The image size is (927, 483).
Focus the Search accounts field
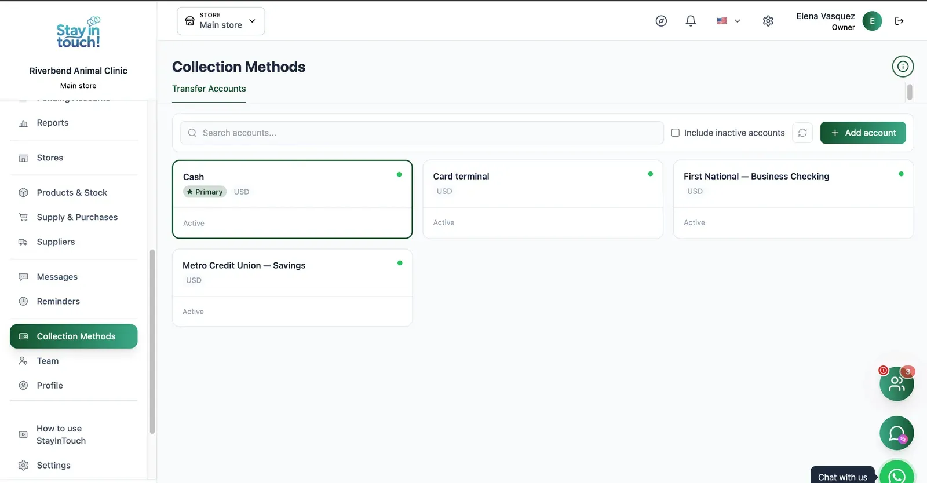(422, 133)
